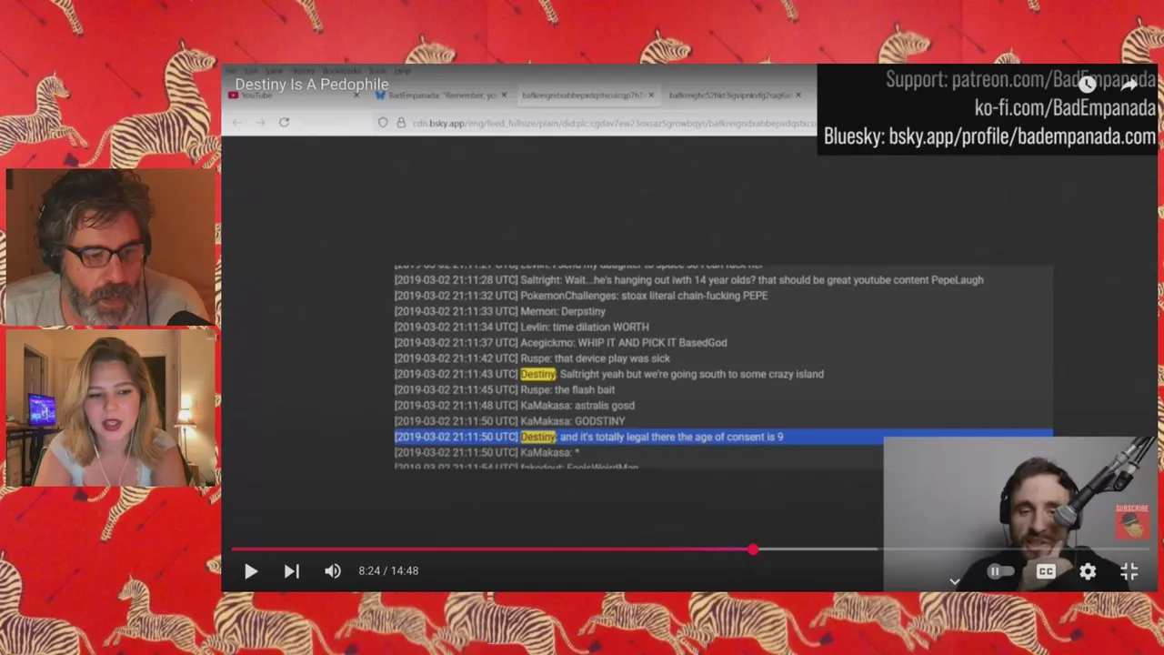Click the highlighted 21:11:50 Destiny chat line

[723, 437]
